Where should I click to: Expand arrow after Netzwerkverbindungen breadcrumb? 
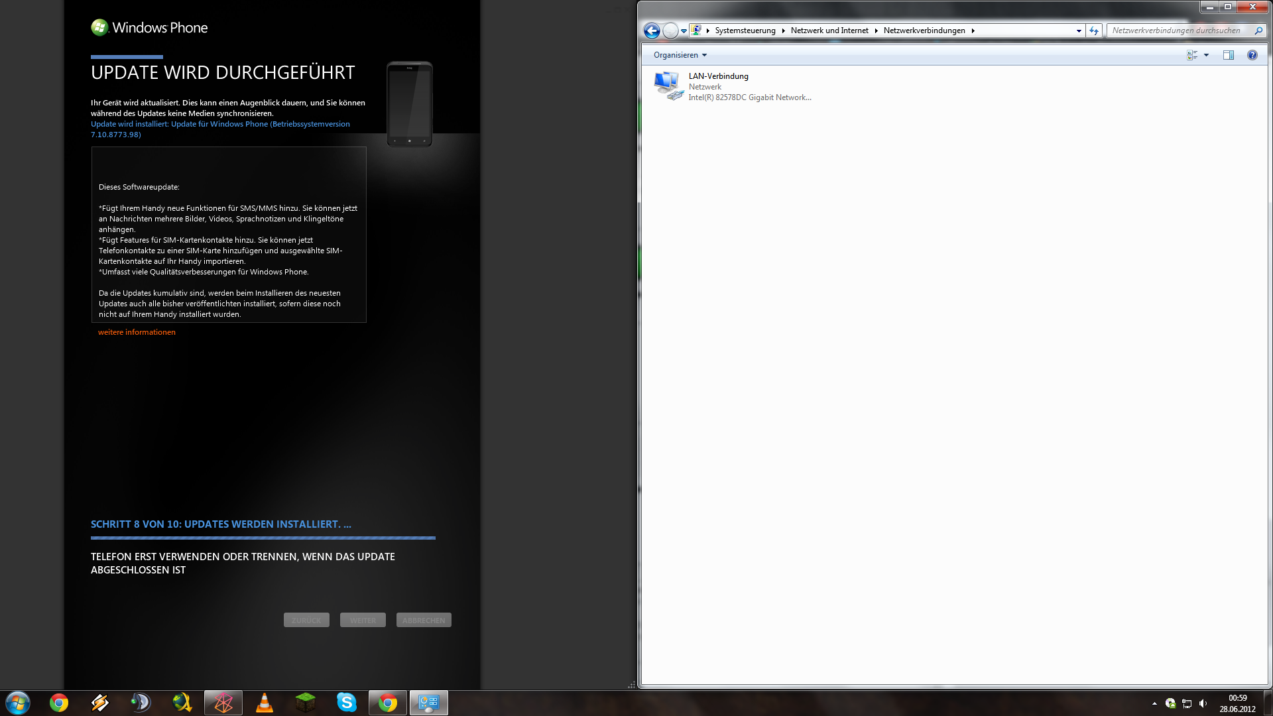973,30
